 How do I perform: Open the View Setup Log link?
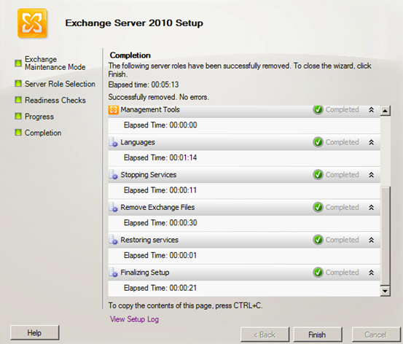134,319
